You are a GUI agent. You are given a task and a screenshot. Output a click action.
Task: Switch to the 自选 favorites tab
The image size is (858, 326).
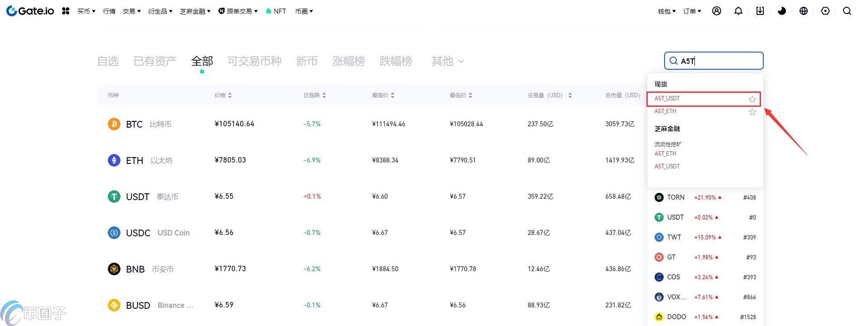pyautogui.click(x=108, y=61)
